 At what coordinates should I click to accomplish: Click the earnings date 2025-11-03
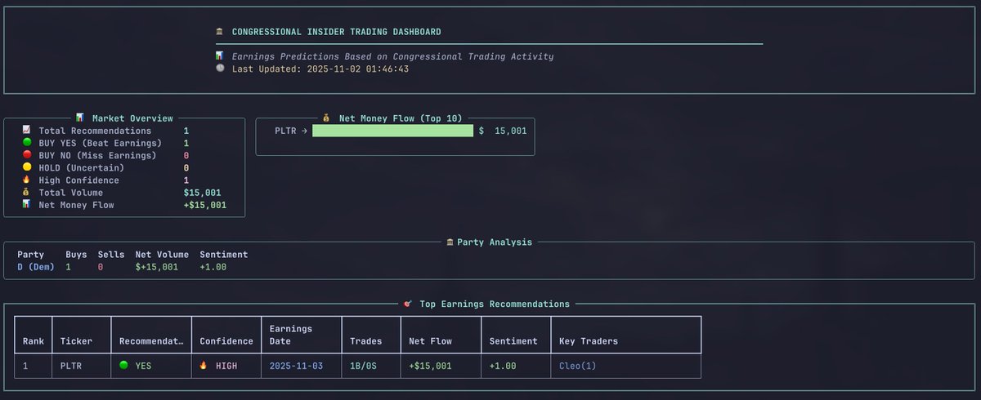[296, 366]
